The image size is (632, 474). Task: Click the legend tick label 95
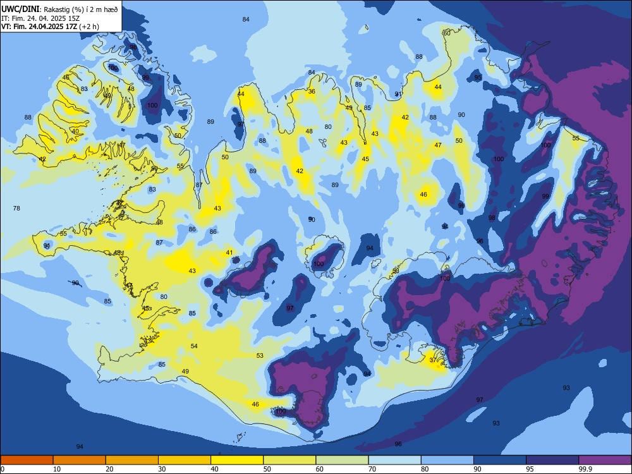(530, 469)
